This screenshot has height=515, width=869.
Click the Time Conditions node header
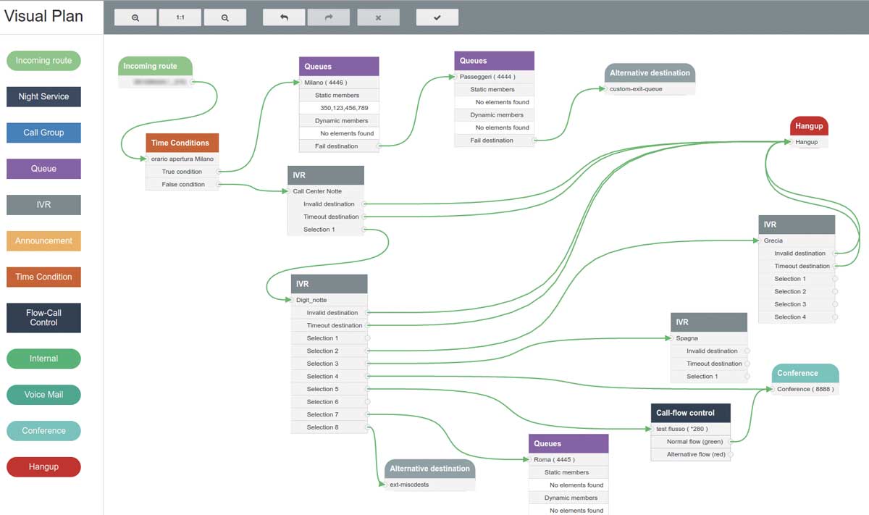[x=182, y=143]
